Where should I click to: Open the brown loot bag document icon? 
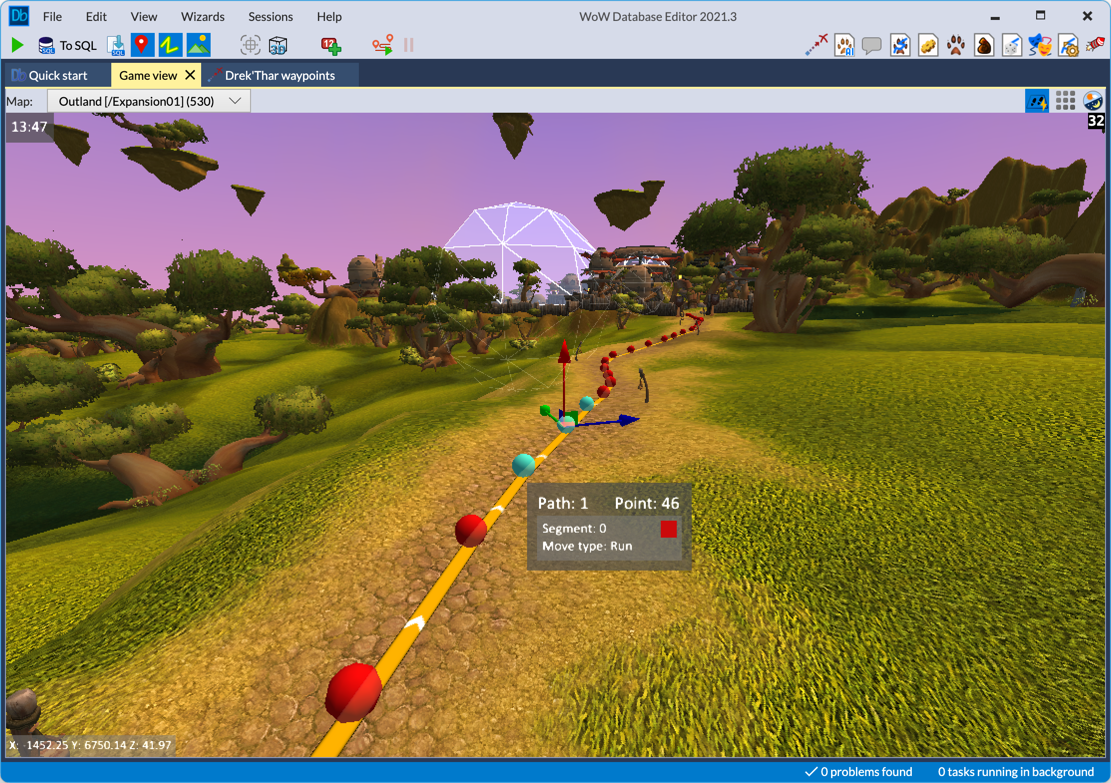click(984, 46)
